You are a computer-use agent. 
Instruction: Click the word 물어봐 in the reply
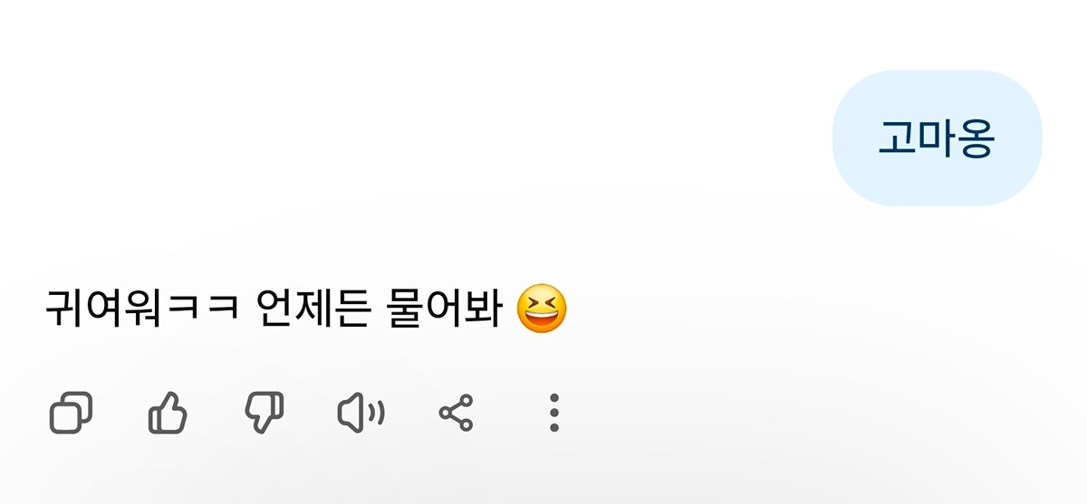coord(445,309)
